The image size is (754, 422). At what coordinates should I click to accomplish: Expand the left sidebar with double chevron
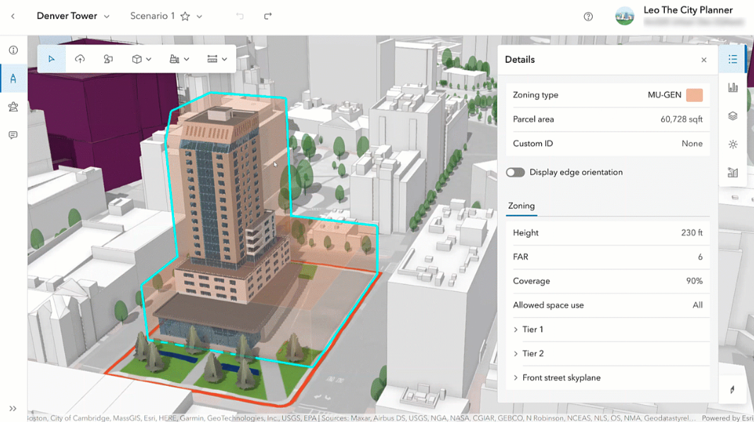pos(13,409)
